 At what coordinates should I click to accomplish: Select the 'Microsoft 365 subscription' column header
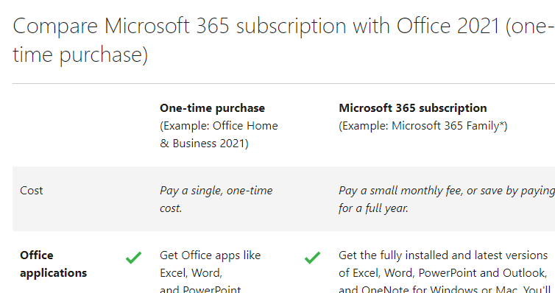click(413, 108)
